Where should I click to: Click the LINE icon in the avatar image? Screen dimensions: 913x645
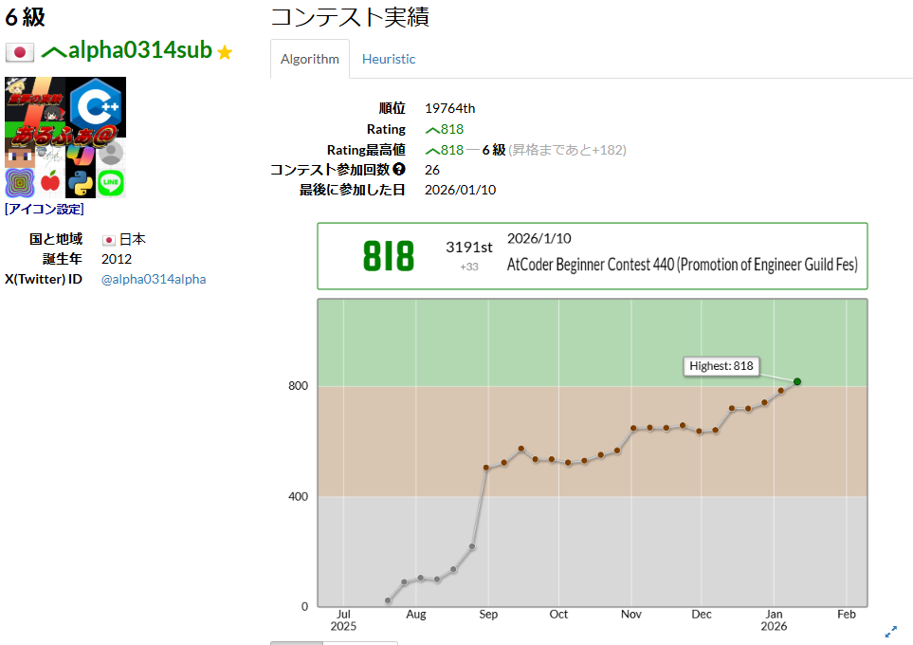pos(111,183)
